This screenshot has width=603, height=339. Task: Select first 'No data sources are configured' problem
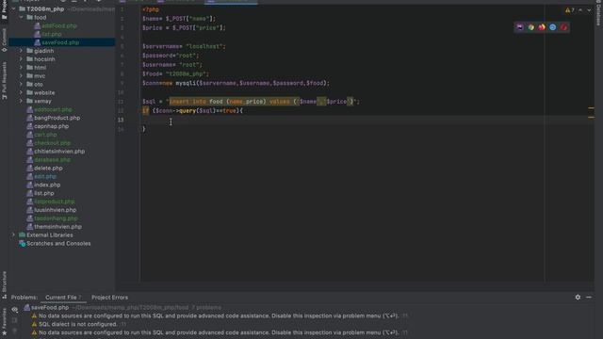219,316
